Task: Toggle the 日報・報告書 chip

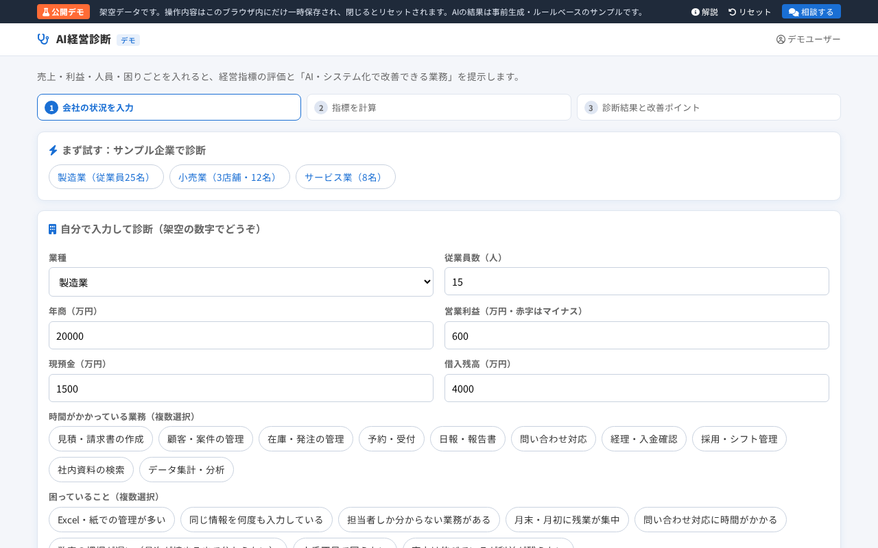Action: 468,439
